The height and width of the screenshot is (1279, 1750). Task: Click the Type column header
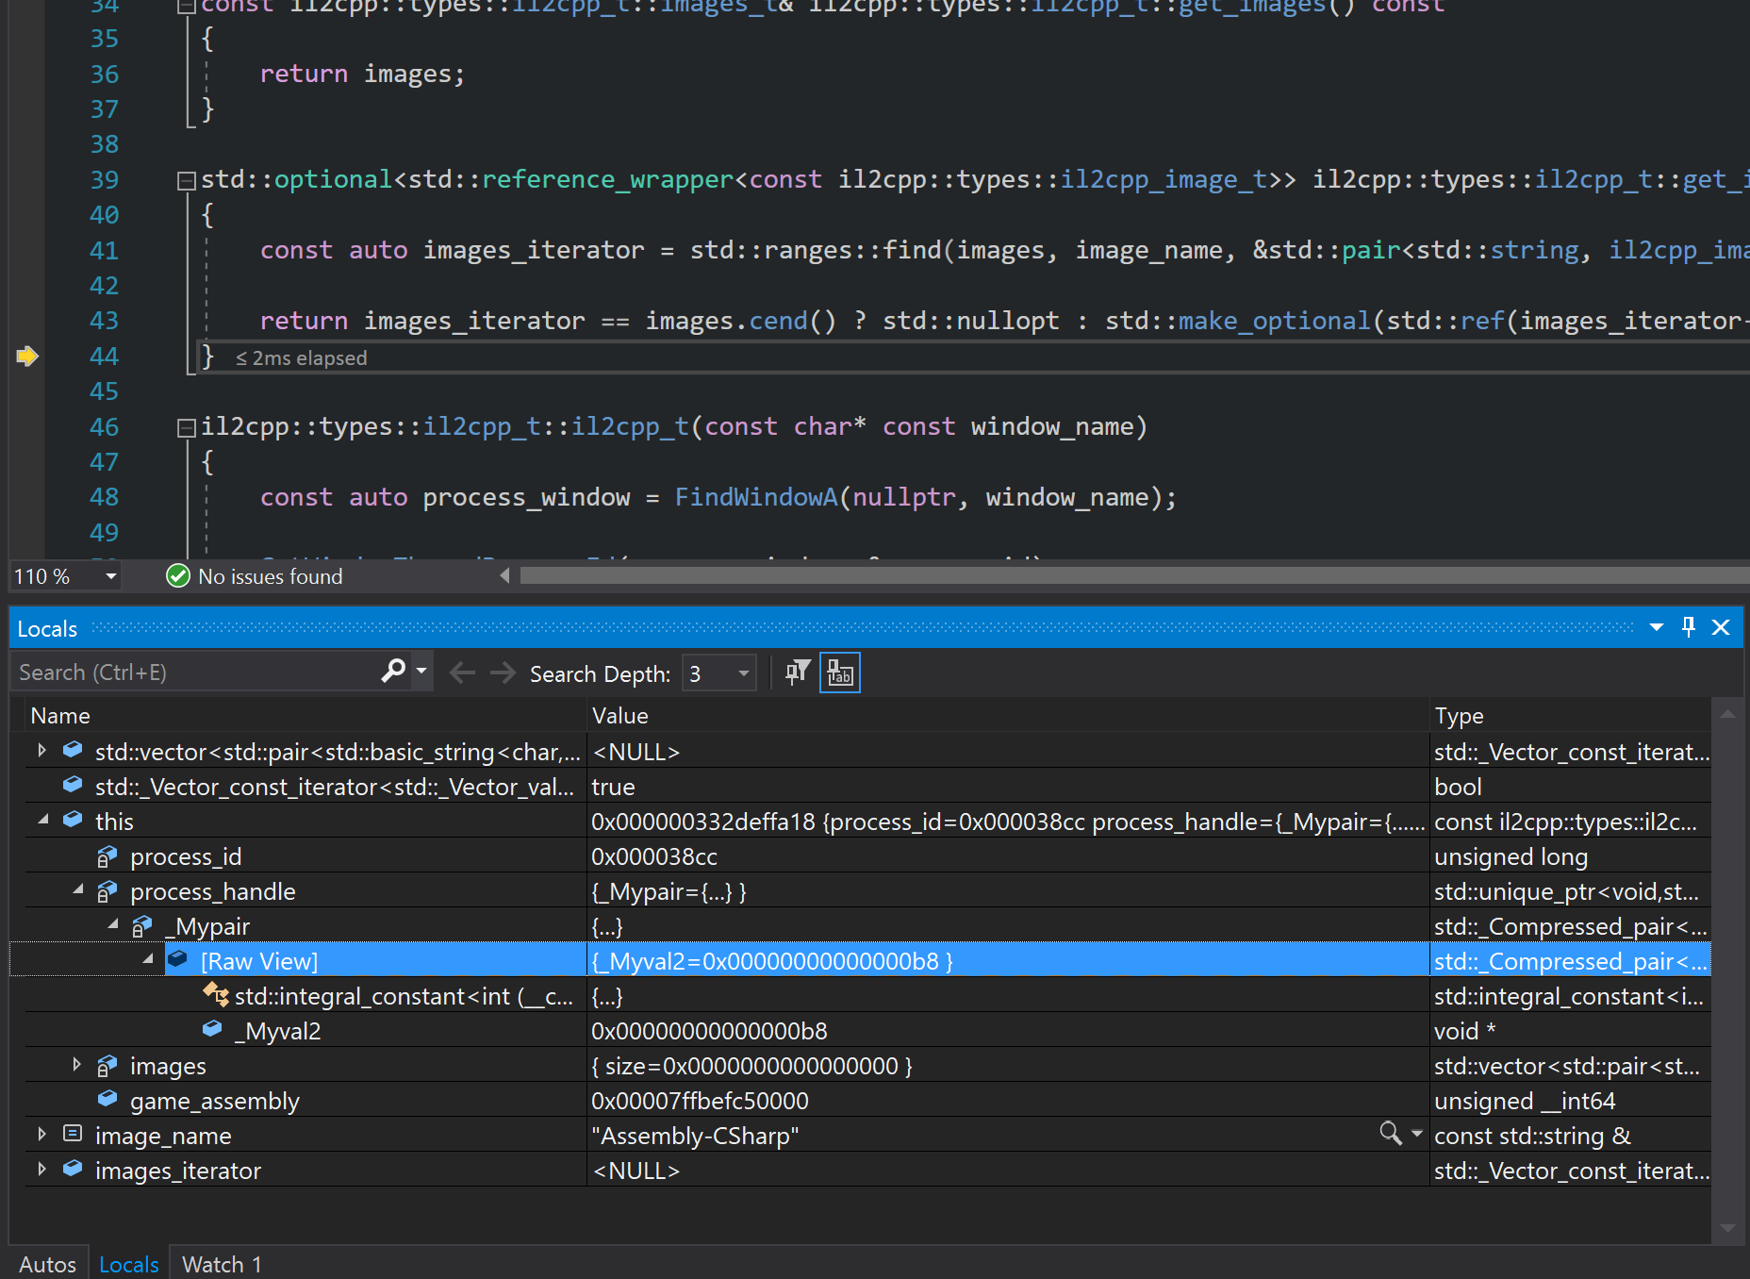pos(1570,716)
